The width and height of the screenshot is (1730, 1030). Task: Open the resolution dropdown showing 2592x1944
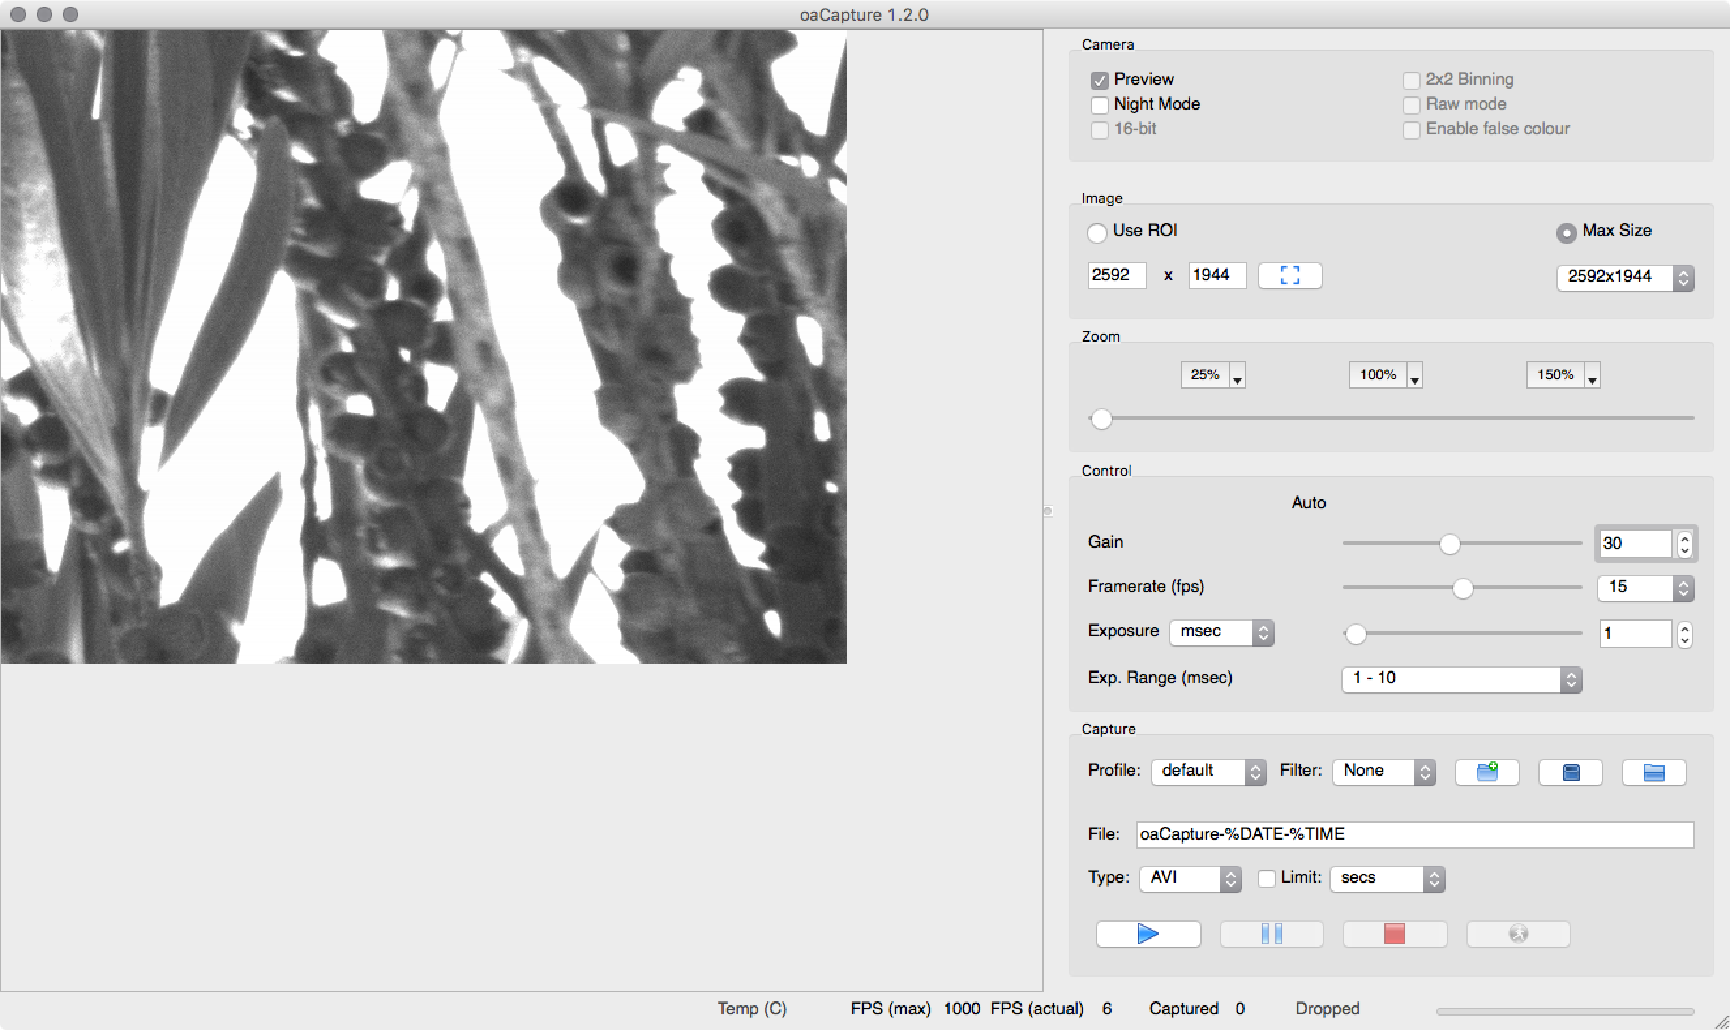1624,277
